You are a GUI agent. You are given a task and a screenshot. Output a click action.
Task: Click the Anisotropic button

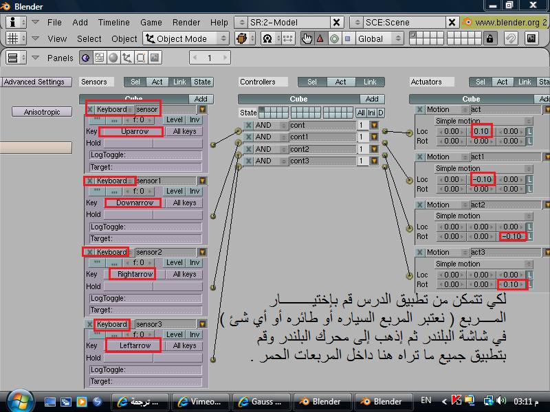pos(42,112)
